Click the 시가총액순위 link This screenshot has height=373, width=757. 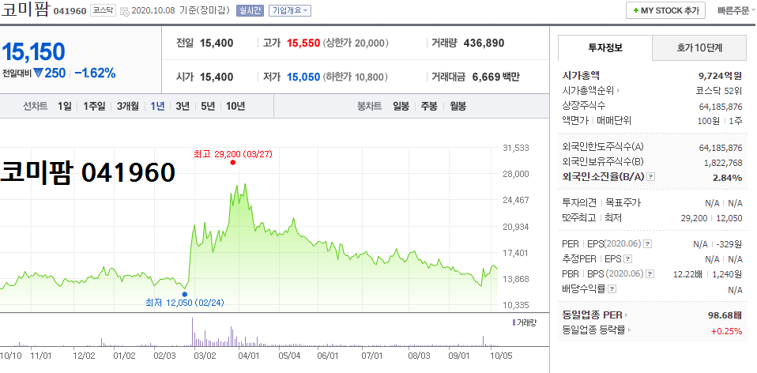(589, 90)
